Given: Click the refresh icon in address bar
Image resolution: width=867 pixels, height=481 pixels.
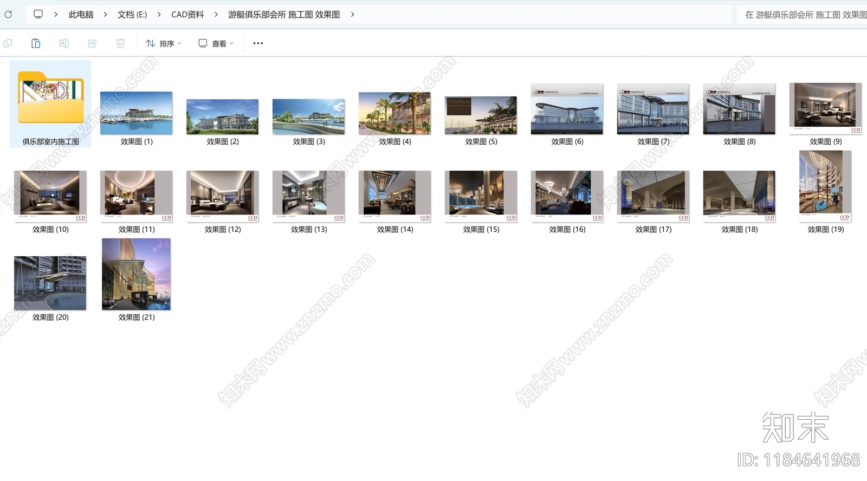Looking at the screenshot, I should pos(8,15).
